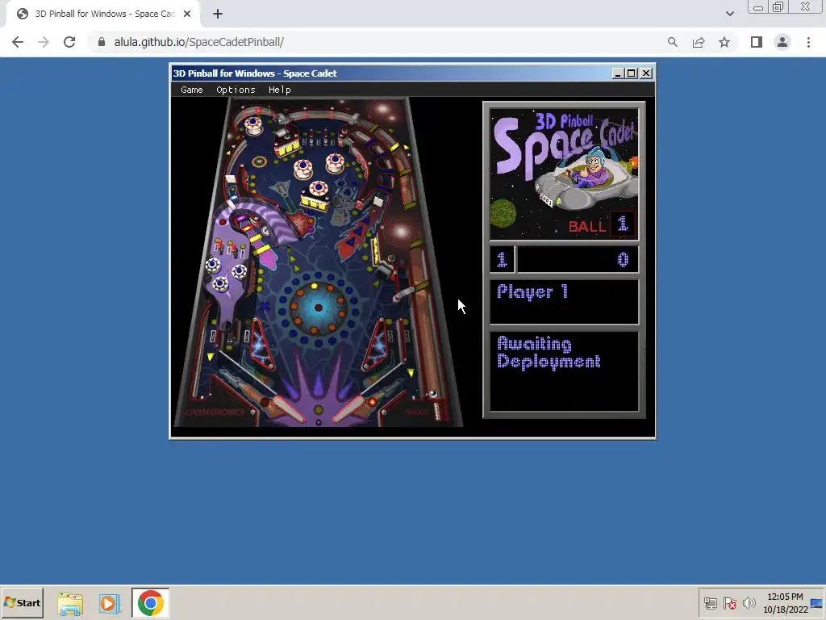This screenshot has width=826, height=620.
Task: Open a new browser tab
Action: (218, 14)
